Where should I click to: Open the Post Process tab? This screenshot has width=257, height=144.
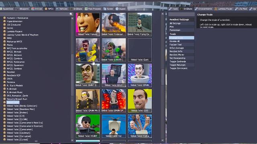coord(93,9)
